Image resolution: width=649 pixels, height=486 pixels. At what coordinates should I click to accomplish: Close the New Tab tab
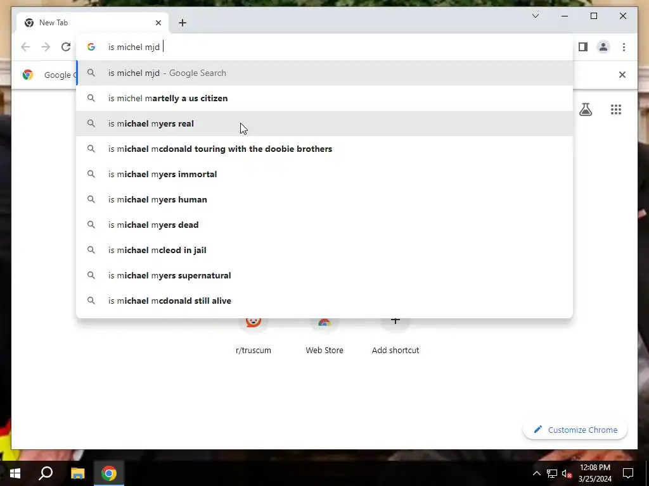(x=158, y=23)
